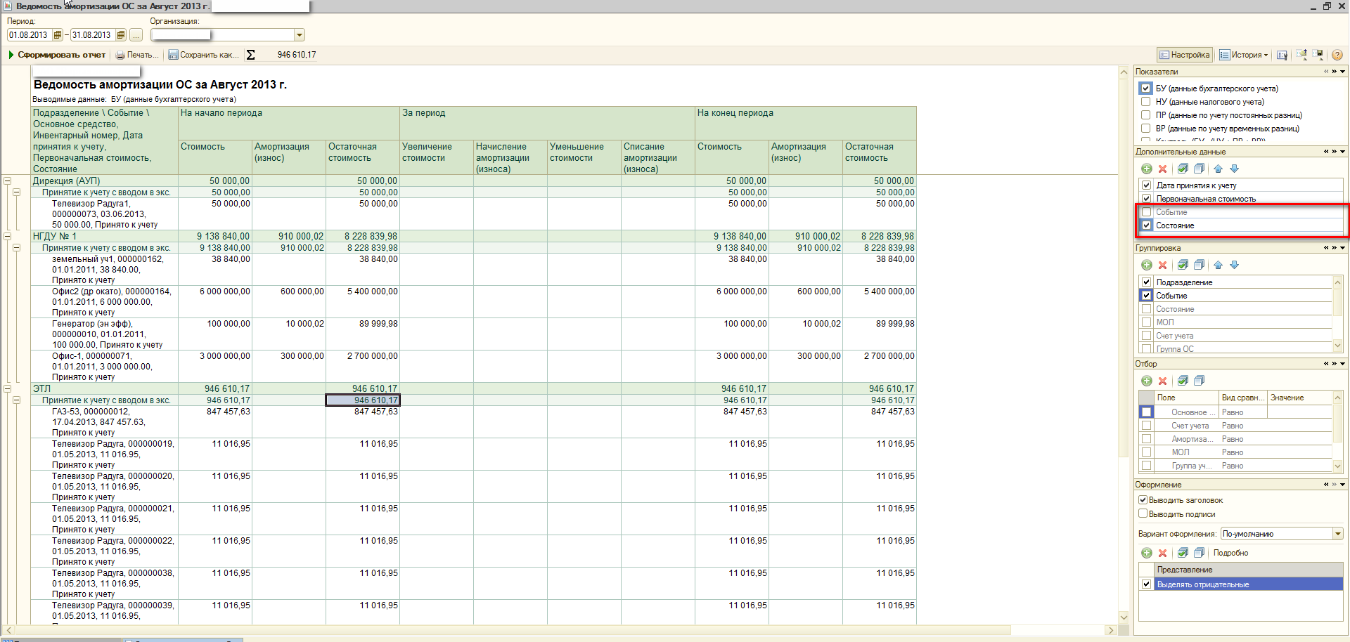Open Отбор panel menu arrow

1342,364
